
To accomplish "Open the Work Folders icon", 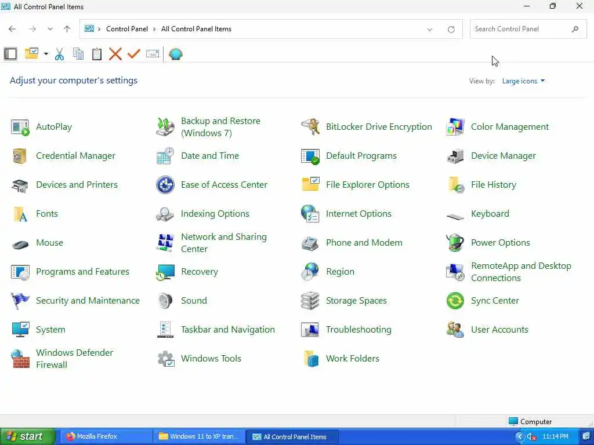I will (x=311, y=359).
